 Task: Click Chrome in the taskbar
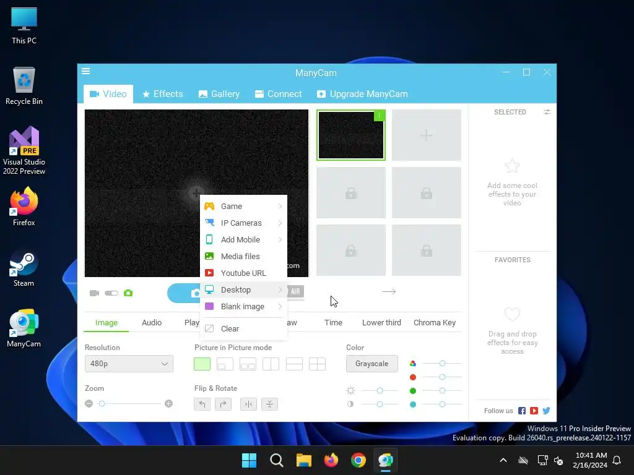358,460
